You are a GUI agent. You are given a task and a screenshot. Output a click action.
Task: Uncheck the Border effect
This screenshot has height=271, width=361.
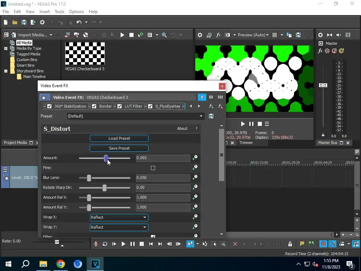click(x=94, y=106)
